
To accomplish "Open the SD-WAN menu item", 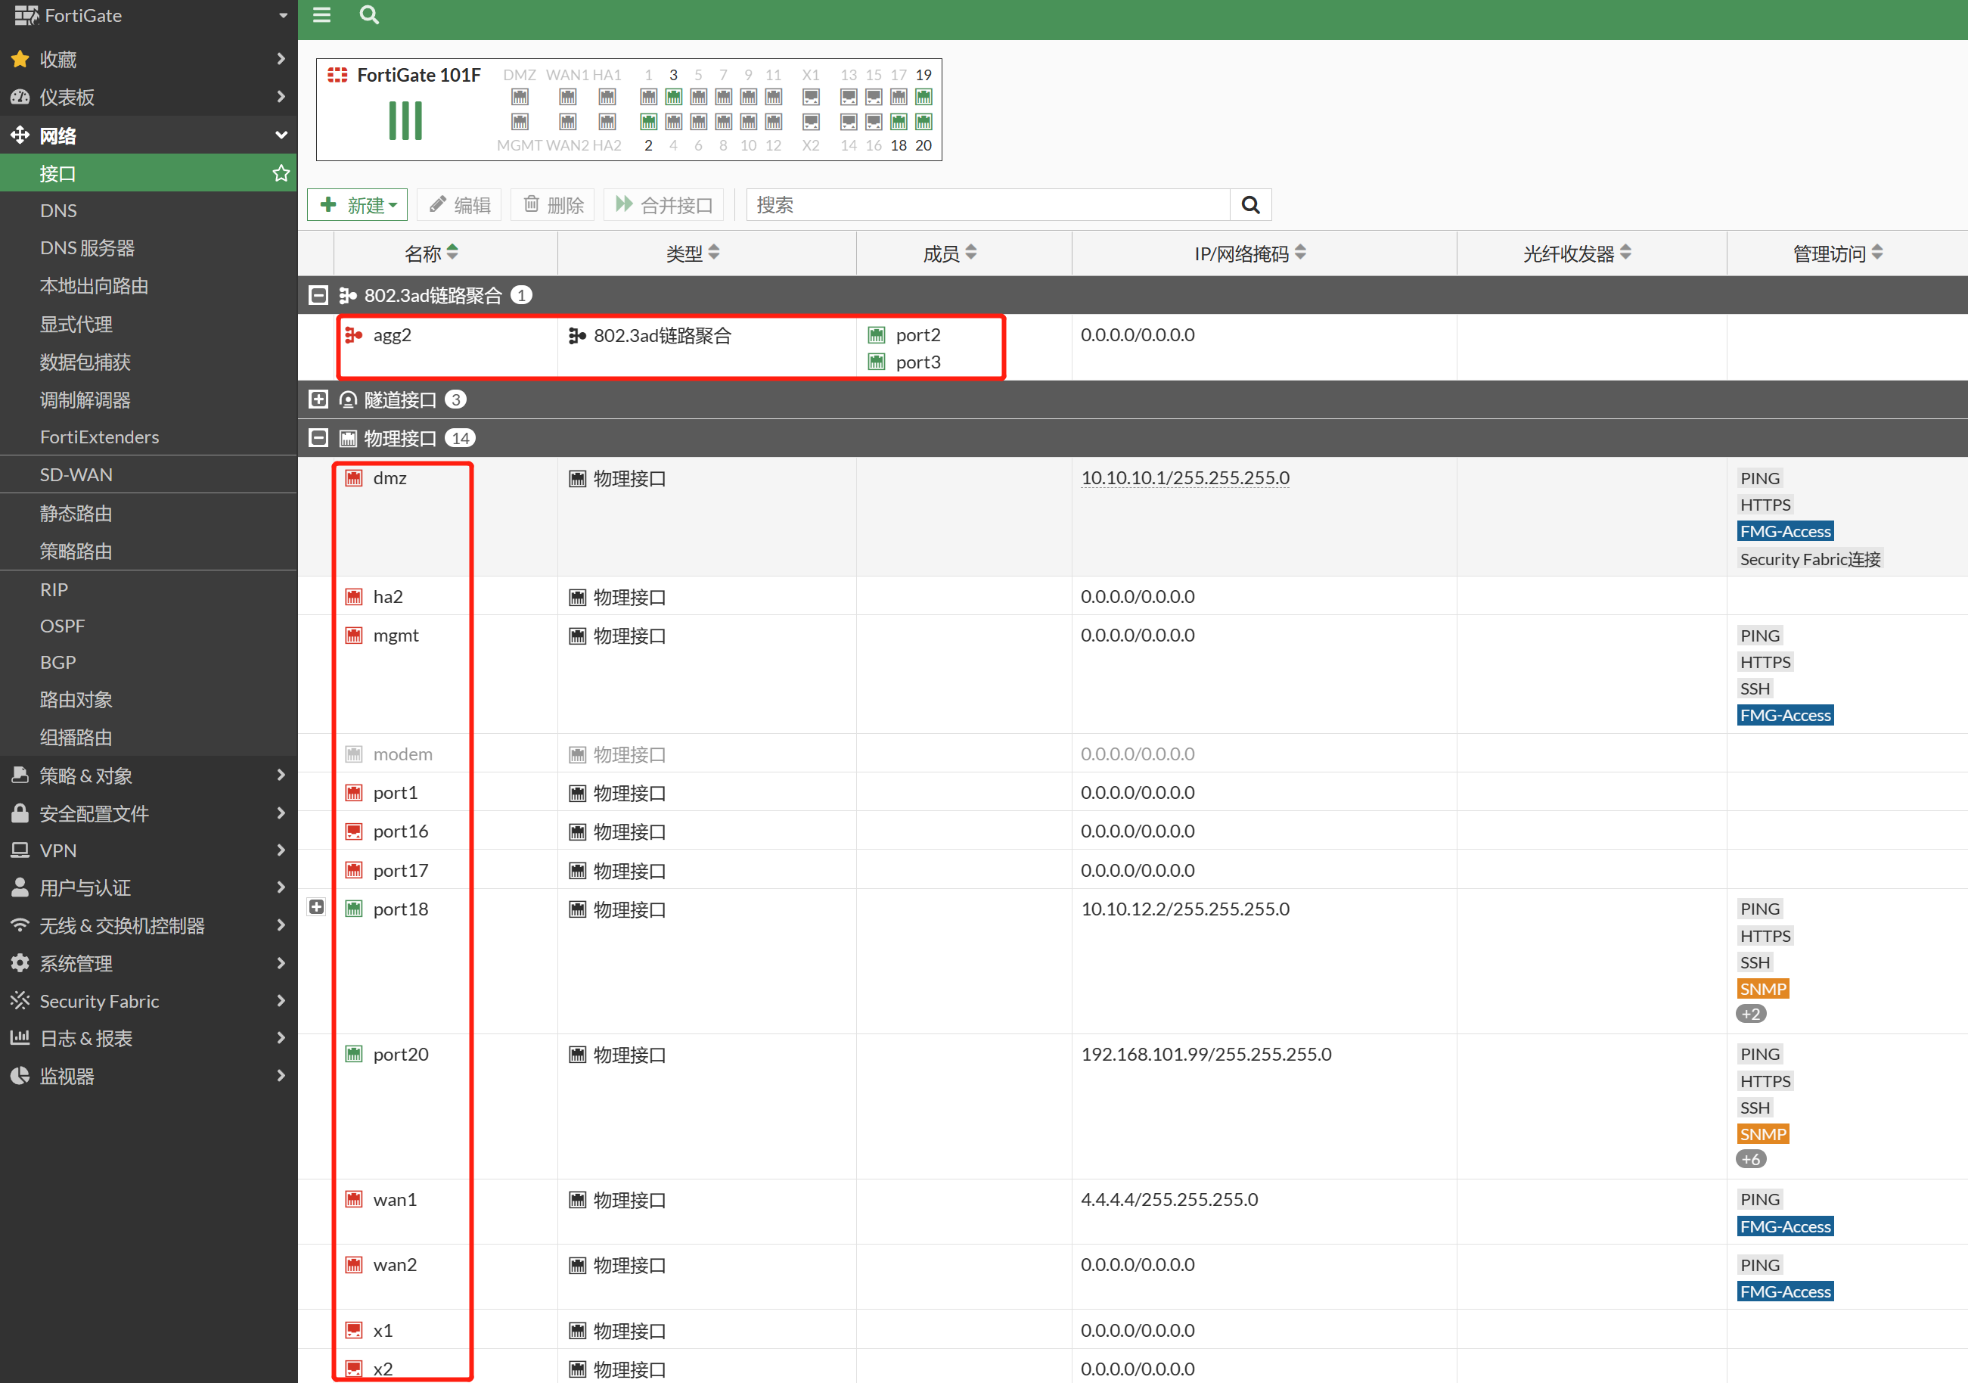I will click(x=76, y=474).
